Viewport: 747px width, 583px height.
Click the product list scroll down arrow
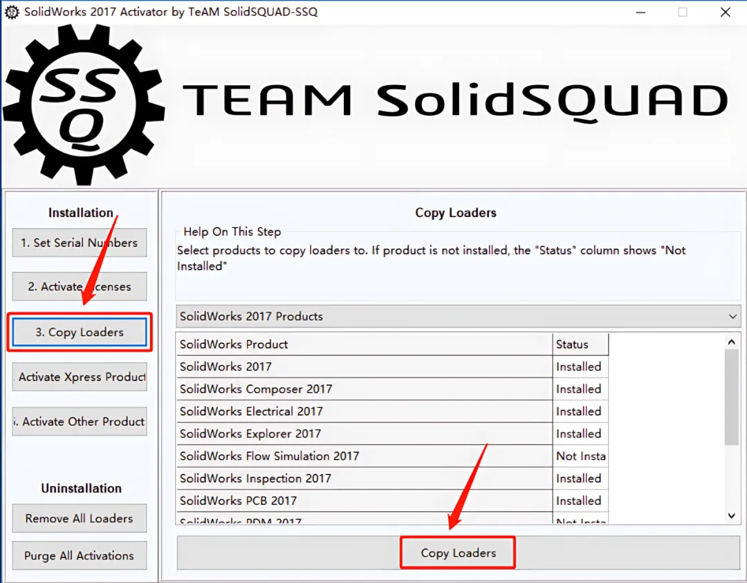tap(732, 516)
